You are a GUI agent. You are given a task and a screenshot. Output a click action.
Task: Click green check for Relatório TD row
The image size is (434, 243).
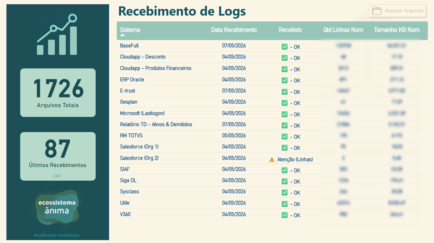285,126
